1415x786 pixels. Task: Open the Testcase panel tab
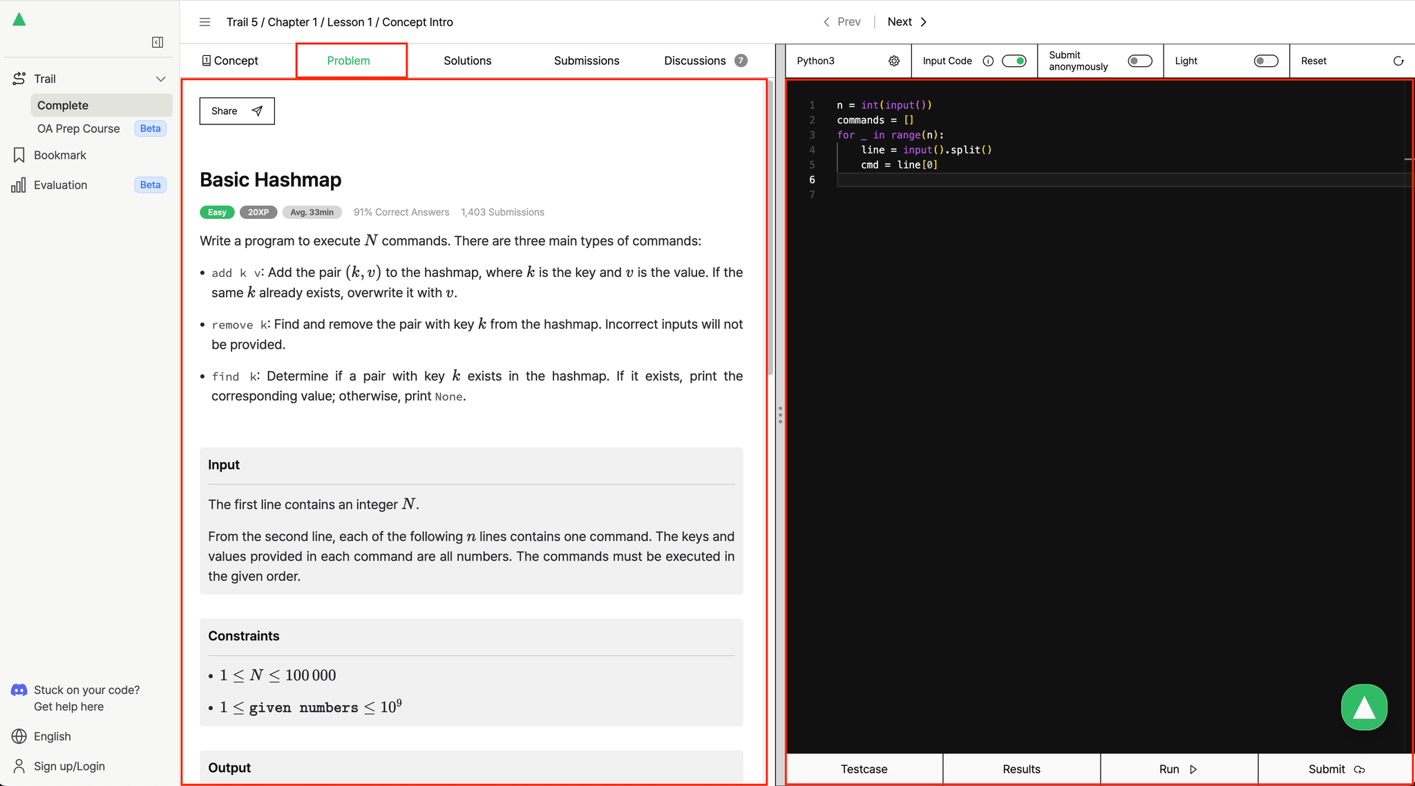click(x=864, y=769)
